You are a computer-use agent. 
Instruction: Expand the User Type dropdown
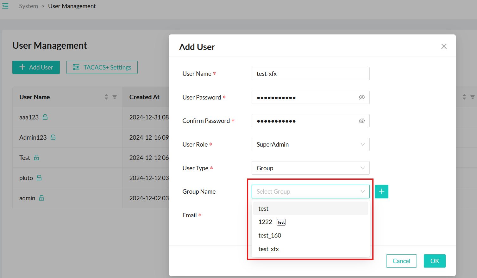click(310, 168)
